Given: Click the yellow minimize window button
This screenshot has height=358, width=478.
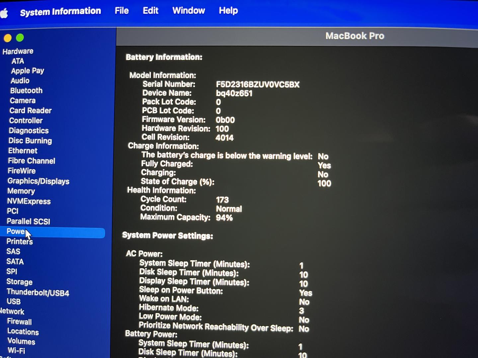Looking at the screenshot, I should [x=8, y=38].
